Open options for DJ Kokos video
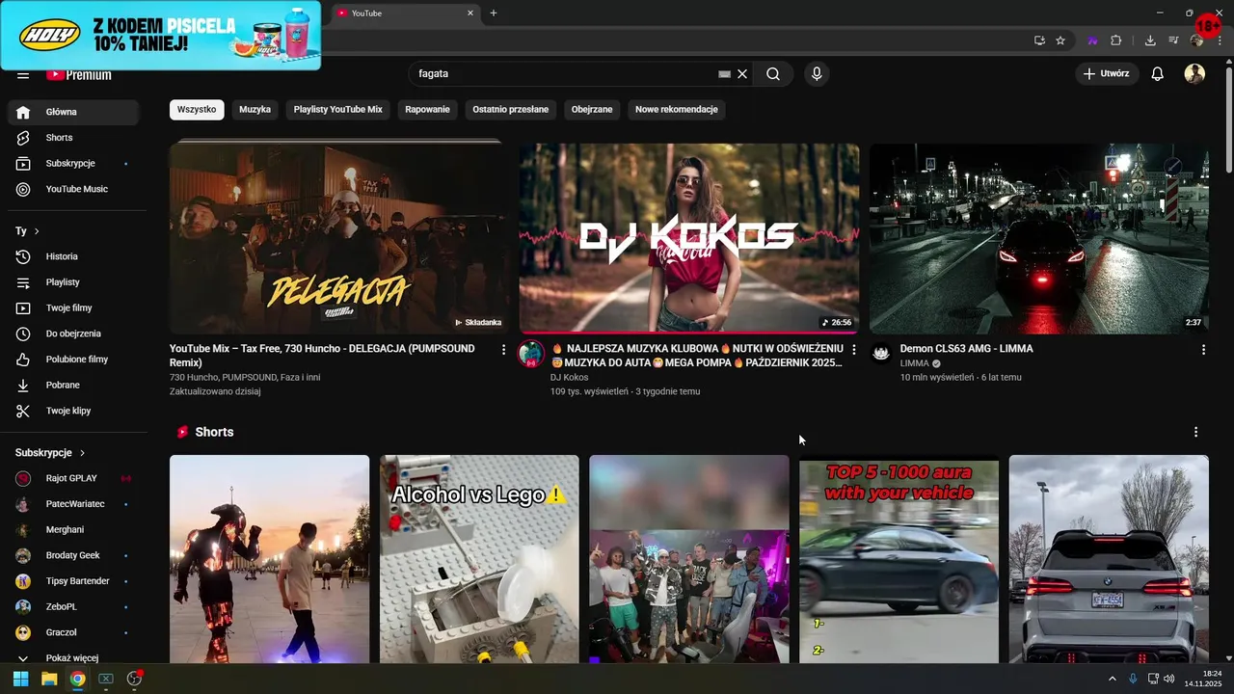This screenshot has width=1234, height=694. (853, 350)
